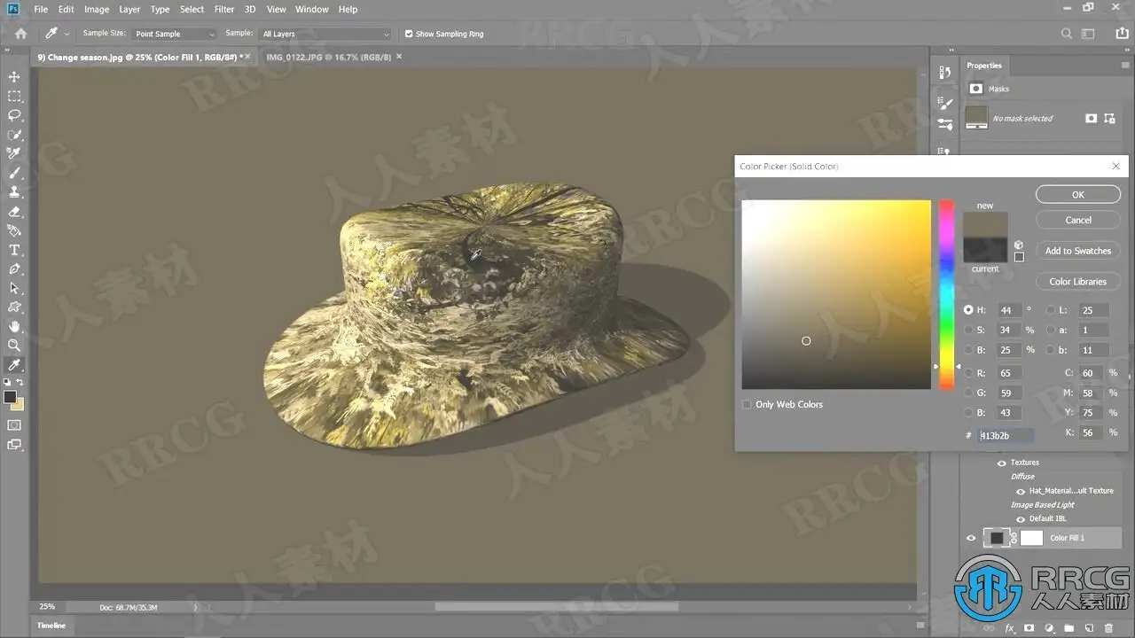The height and width of the screenshot is (638, 1135).
Task: Open the Timeline panel label
Action: (51, 626)
